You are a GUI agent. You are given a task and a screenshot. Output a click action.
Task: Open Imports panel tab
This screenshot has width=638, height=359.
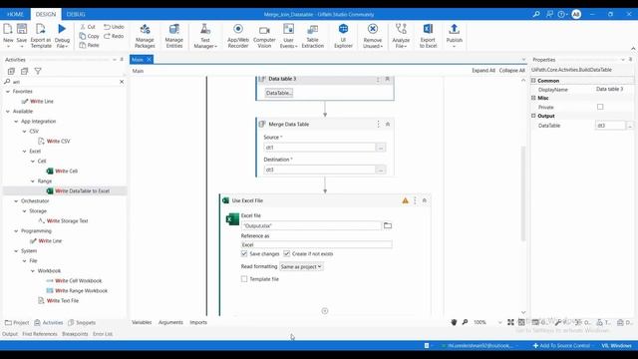198,322
